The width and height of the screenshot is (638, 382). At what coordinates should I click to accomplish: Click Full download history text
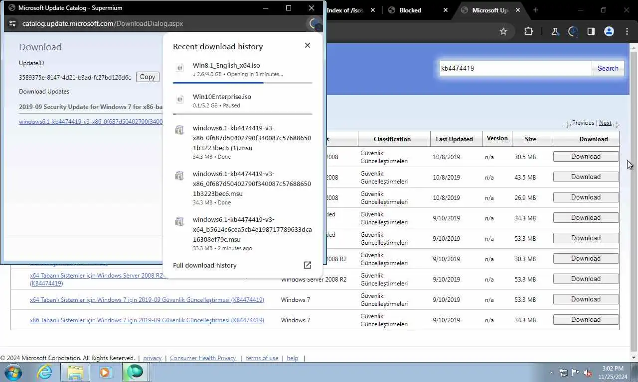click(205, 265)
